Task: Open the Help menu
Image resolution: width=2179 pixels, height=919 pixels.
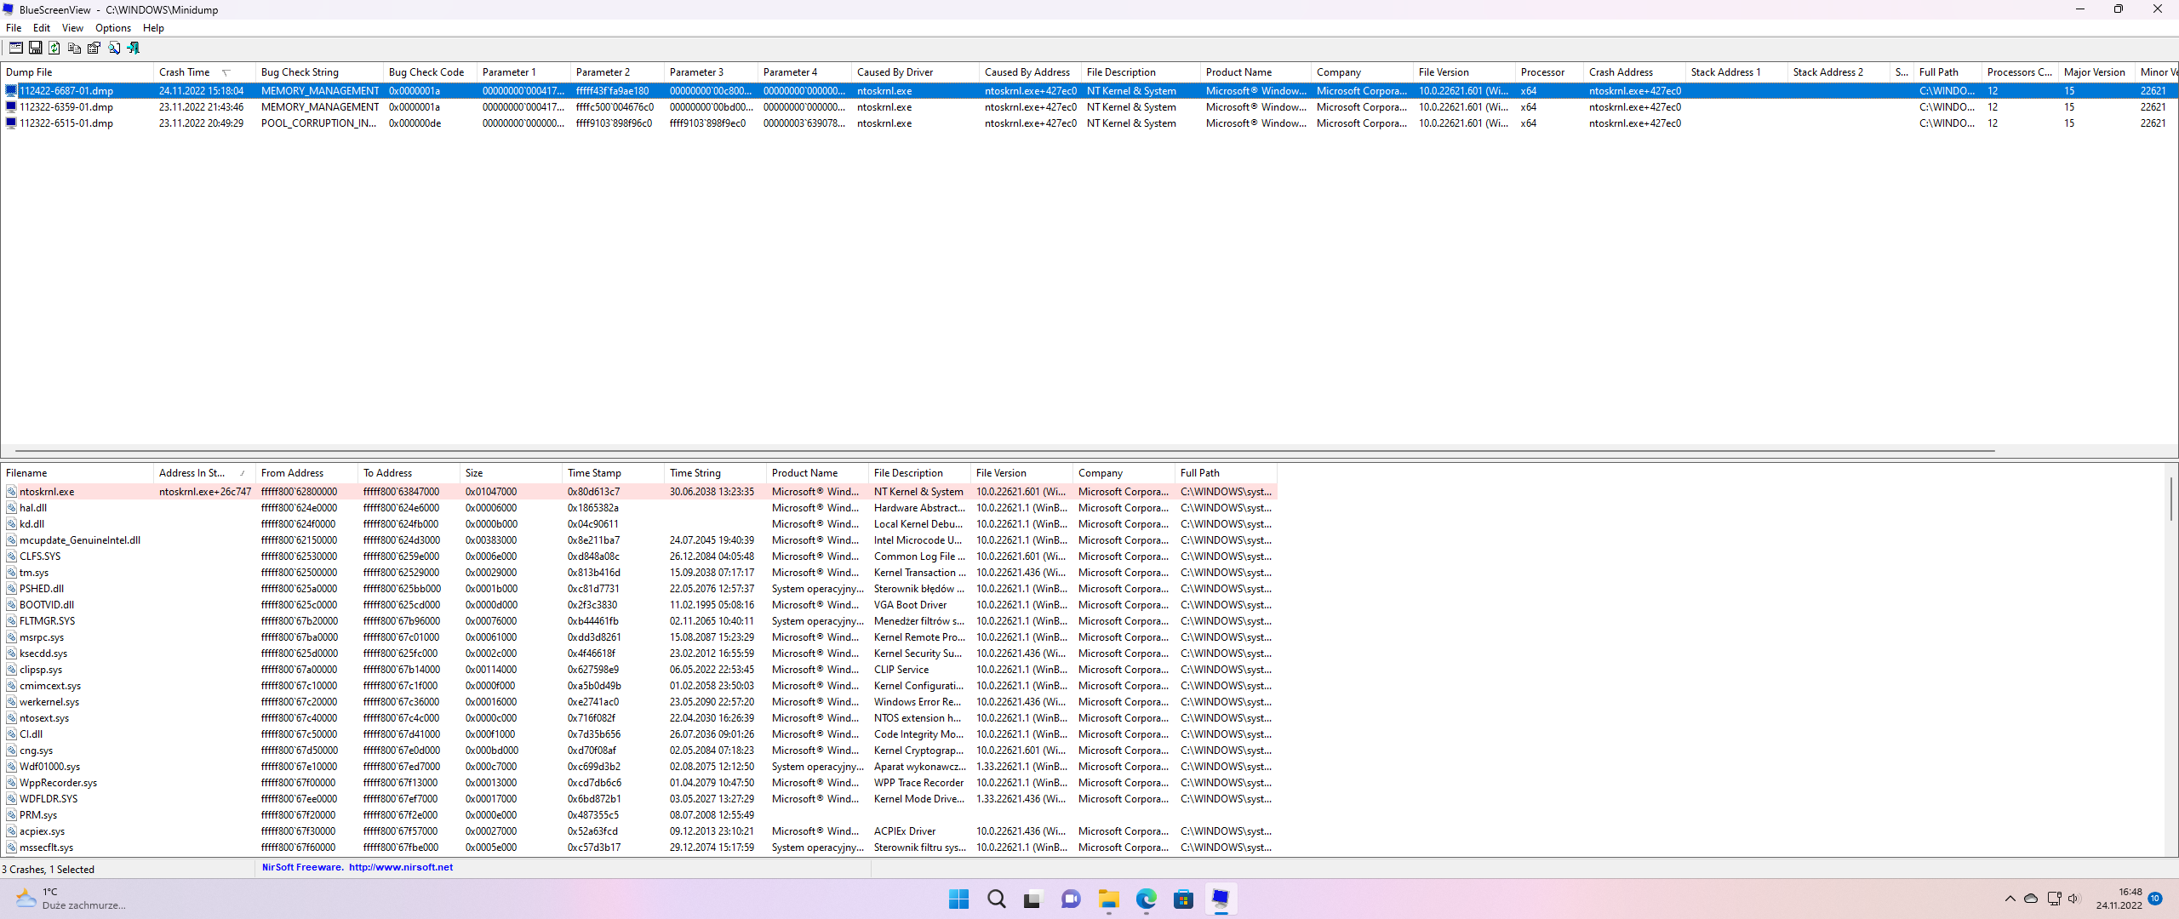Action: 153,28
